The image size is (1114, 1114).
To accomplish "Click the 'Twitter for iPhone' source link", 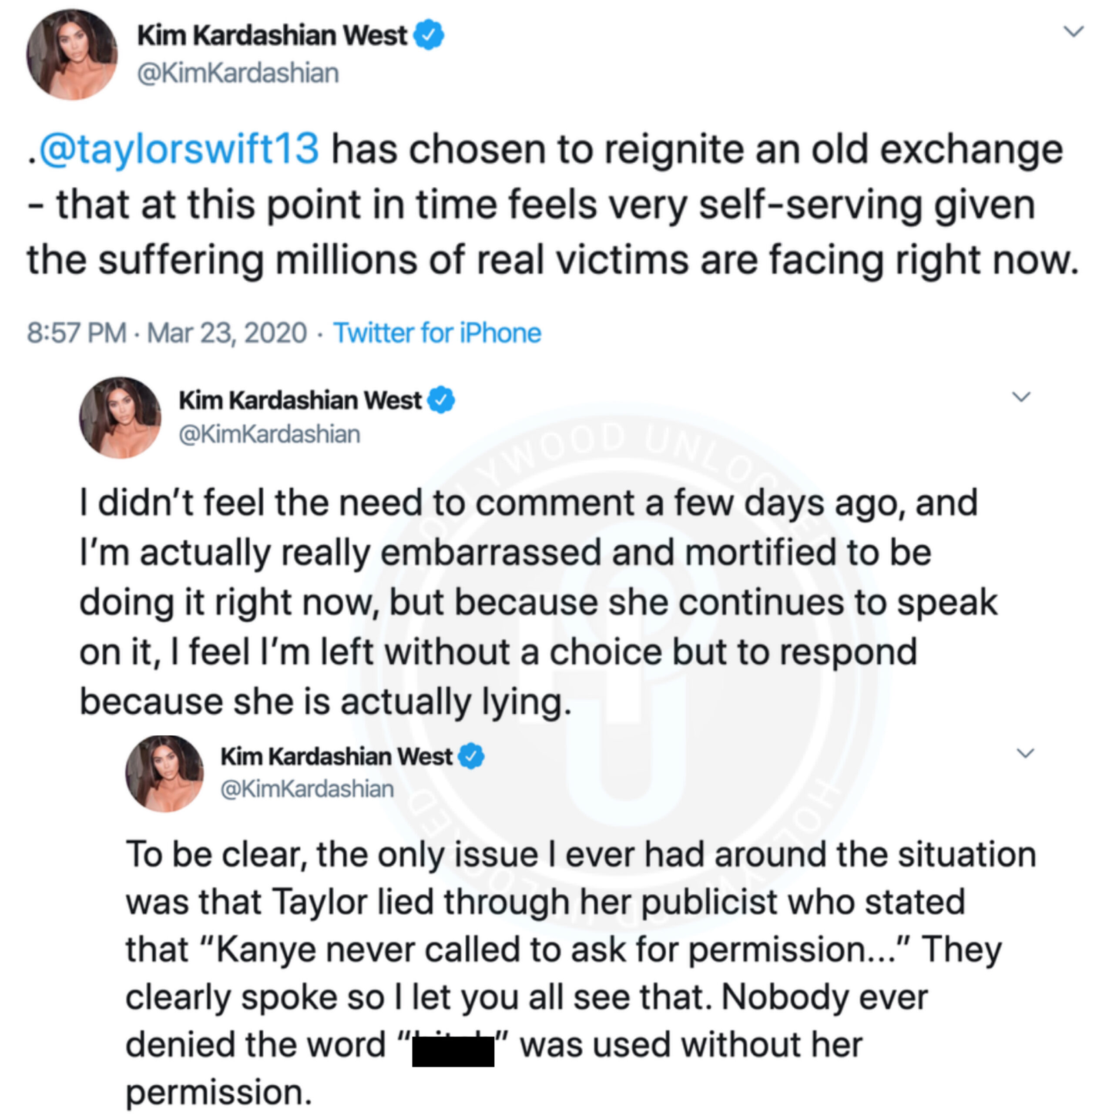I will [x=437, y=333].
